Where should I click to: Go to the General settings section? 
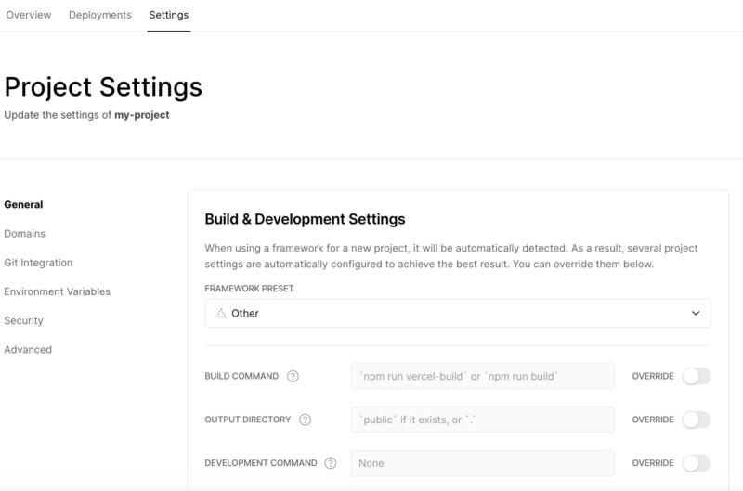(x=23, y=205)
